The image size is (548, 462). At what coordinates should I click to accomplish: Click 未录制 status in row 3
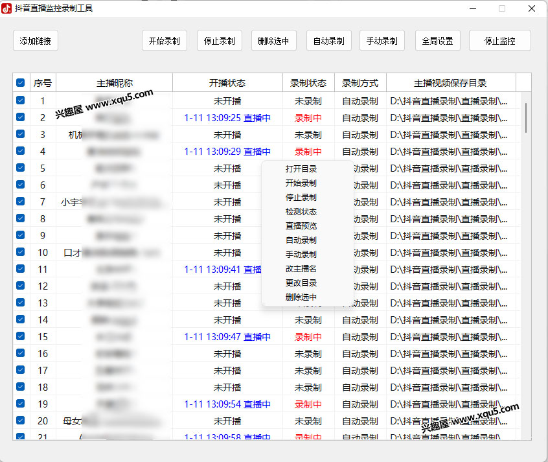tap(308, 135)
